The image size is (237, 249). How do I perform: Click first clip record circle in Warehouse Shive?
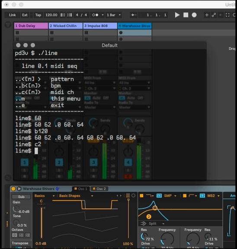point(121,32)
